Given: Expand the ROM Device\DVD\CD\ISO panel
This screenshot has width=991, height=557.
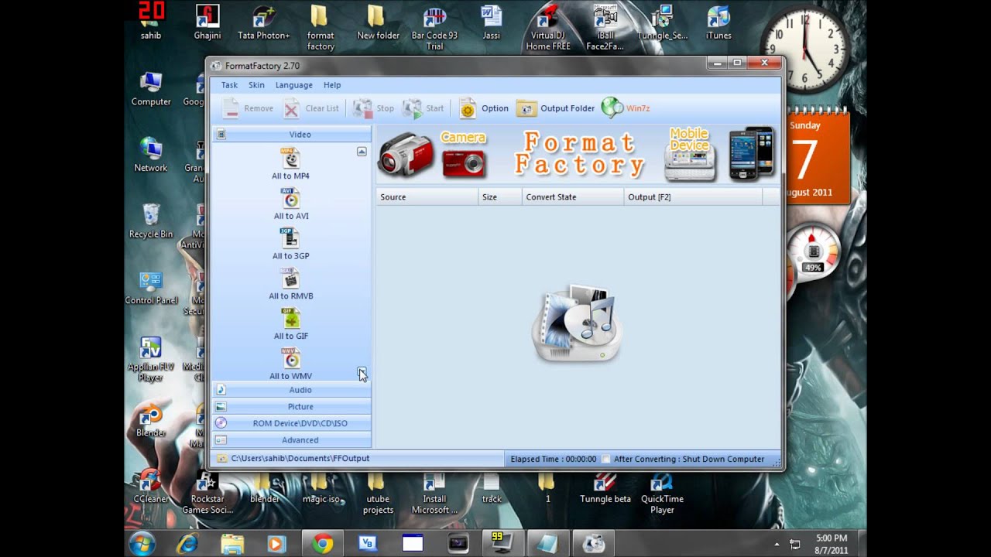Looking at the screenshot, I should 292,423.
